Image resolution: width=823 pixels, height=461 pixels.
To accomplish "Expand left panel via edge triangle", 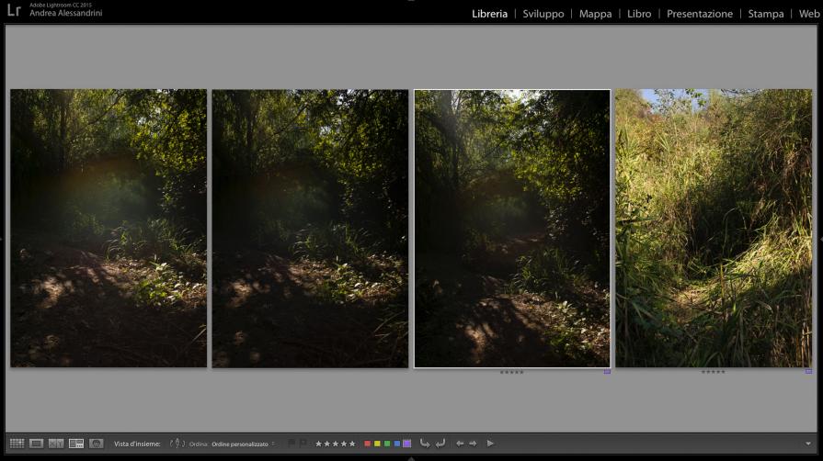I will pos(2,239).
